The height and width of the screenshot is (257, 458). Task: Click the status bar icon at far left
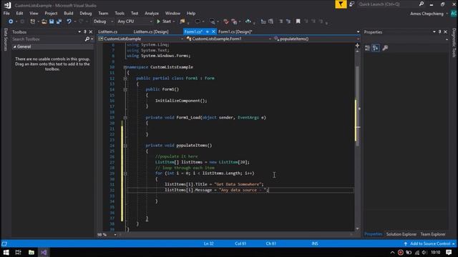pyautogui.click(x=4, y=243)
